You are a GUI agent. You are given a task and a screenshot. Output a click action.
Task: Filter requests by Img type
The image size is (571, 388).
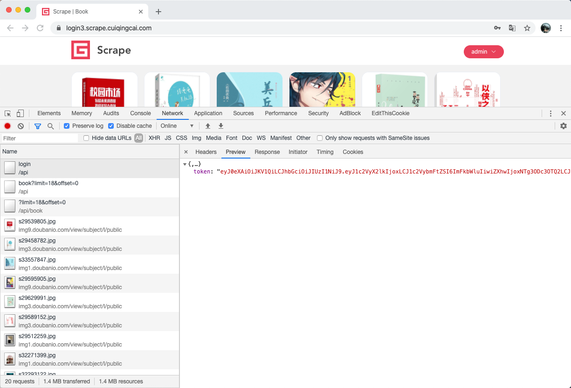tap(196, 138)
